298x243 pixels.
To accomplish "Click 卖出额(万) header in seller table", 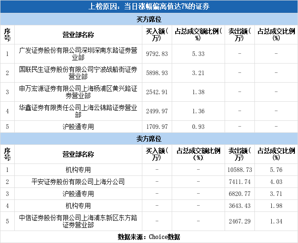I will [x=240, y=154].
